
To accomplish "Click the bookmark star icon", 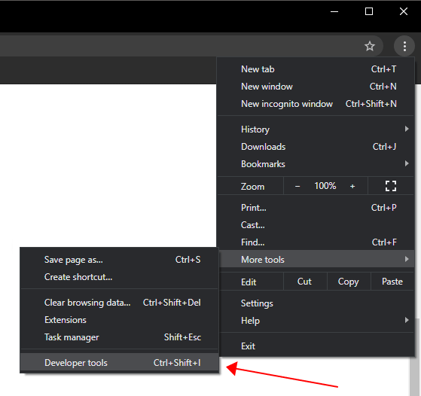I will [x=370, y=46].
